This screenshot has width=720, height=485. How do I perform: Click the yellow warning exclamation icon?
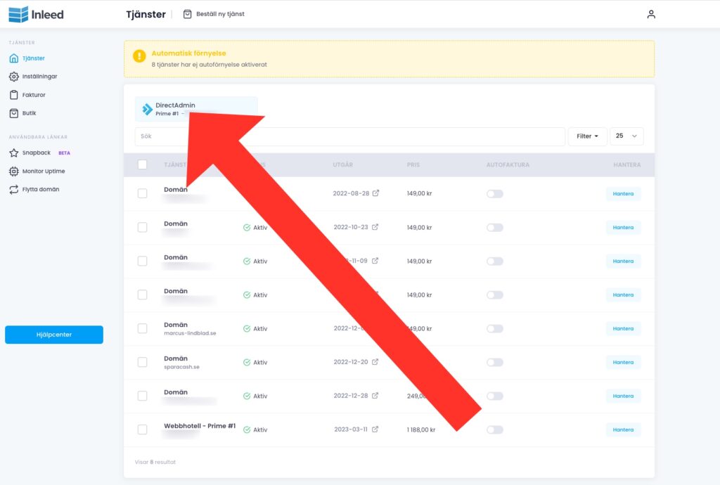tap(139, 56)
